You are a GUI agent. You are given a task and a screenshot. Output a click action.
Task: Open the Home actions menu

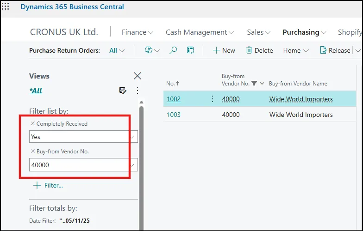(x=296, y=50)
